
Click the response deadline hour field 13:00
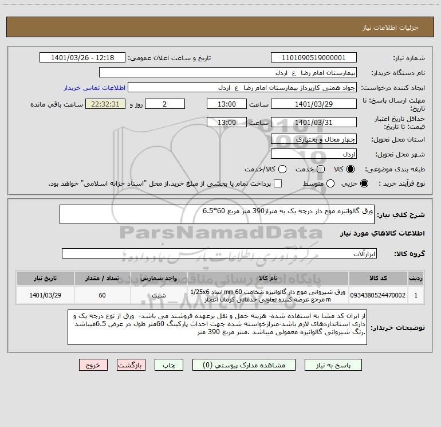[227, 104]
